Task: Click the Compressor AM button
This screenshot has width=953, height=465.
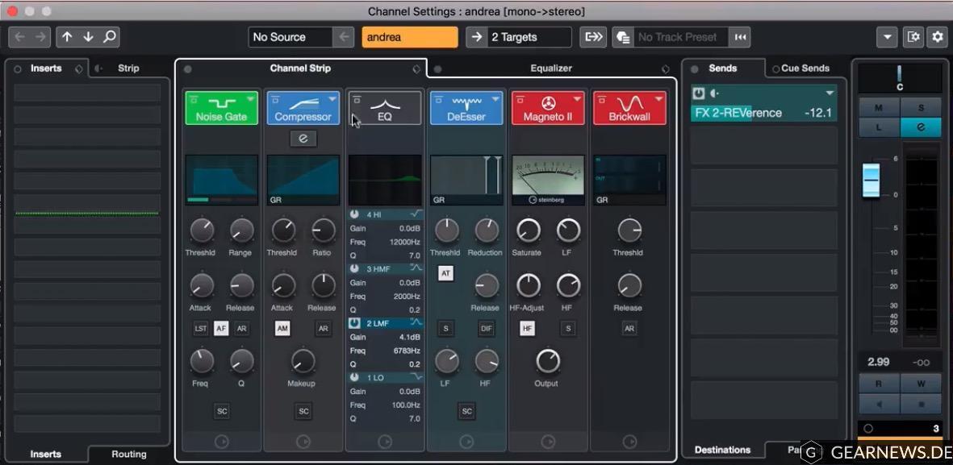Action: click(x=282, y=329)
